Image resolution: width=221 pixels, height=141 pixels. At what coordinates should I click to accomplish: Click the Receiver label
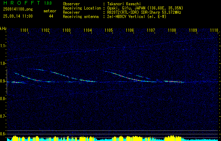point(71,12)
